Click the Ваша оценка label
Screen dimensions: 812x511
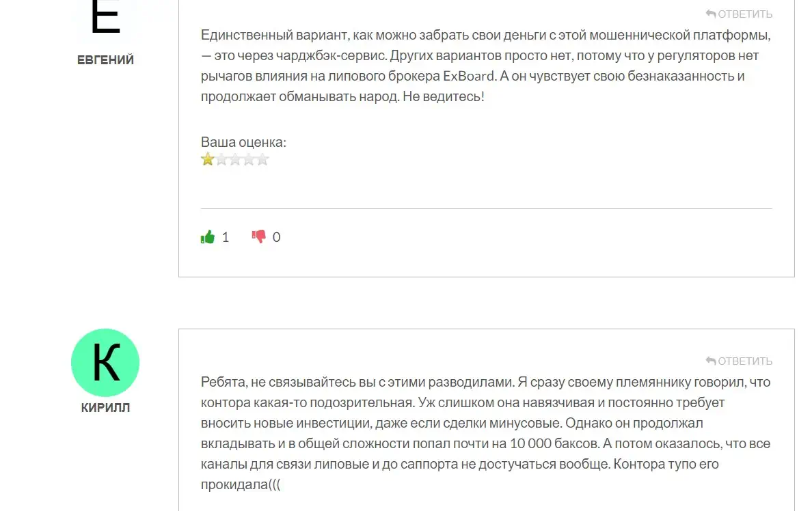click(x=243, y=142)
